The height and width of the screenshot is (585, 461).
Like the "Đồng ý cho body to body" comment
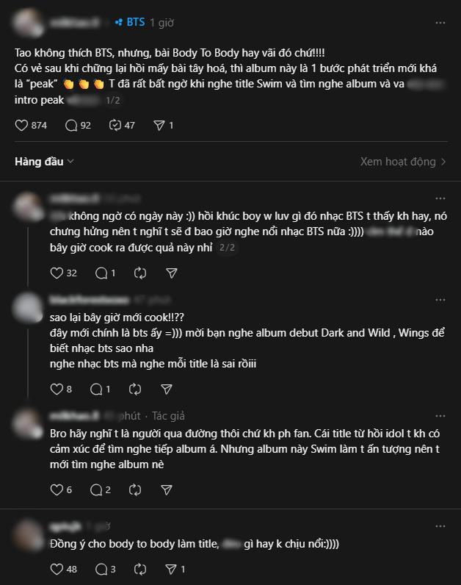point(57,569)
